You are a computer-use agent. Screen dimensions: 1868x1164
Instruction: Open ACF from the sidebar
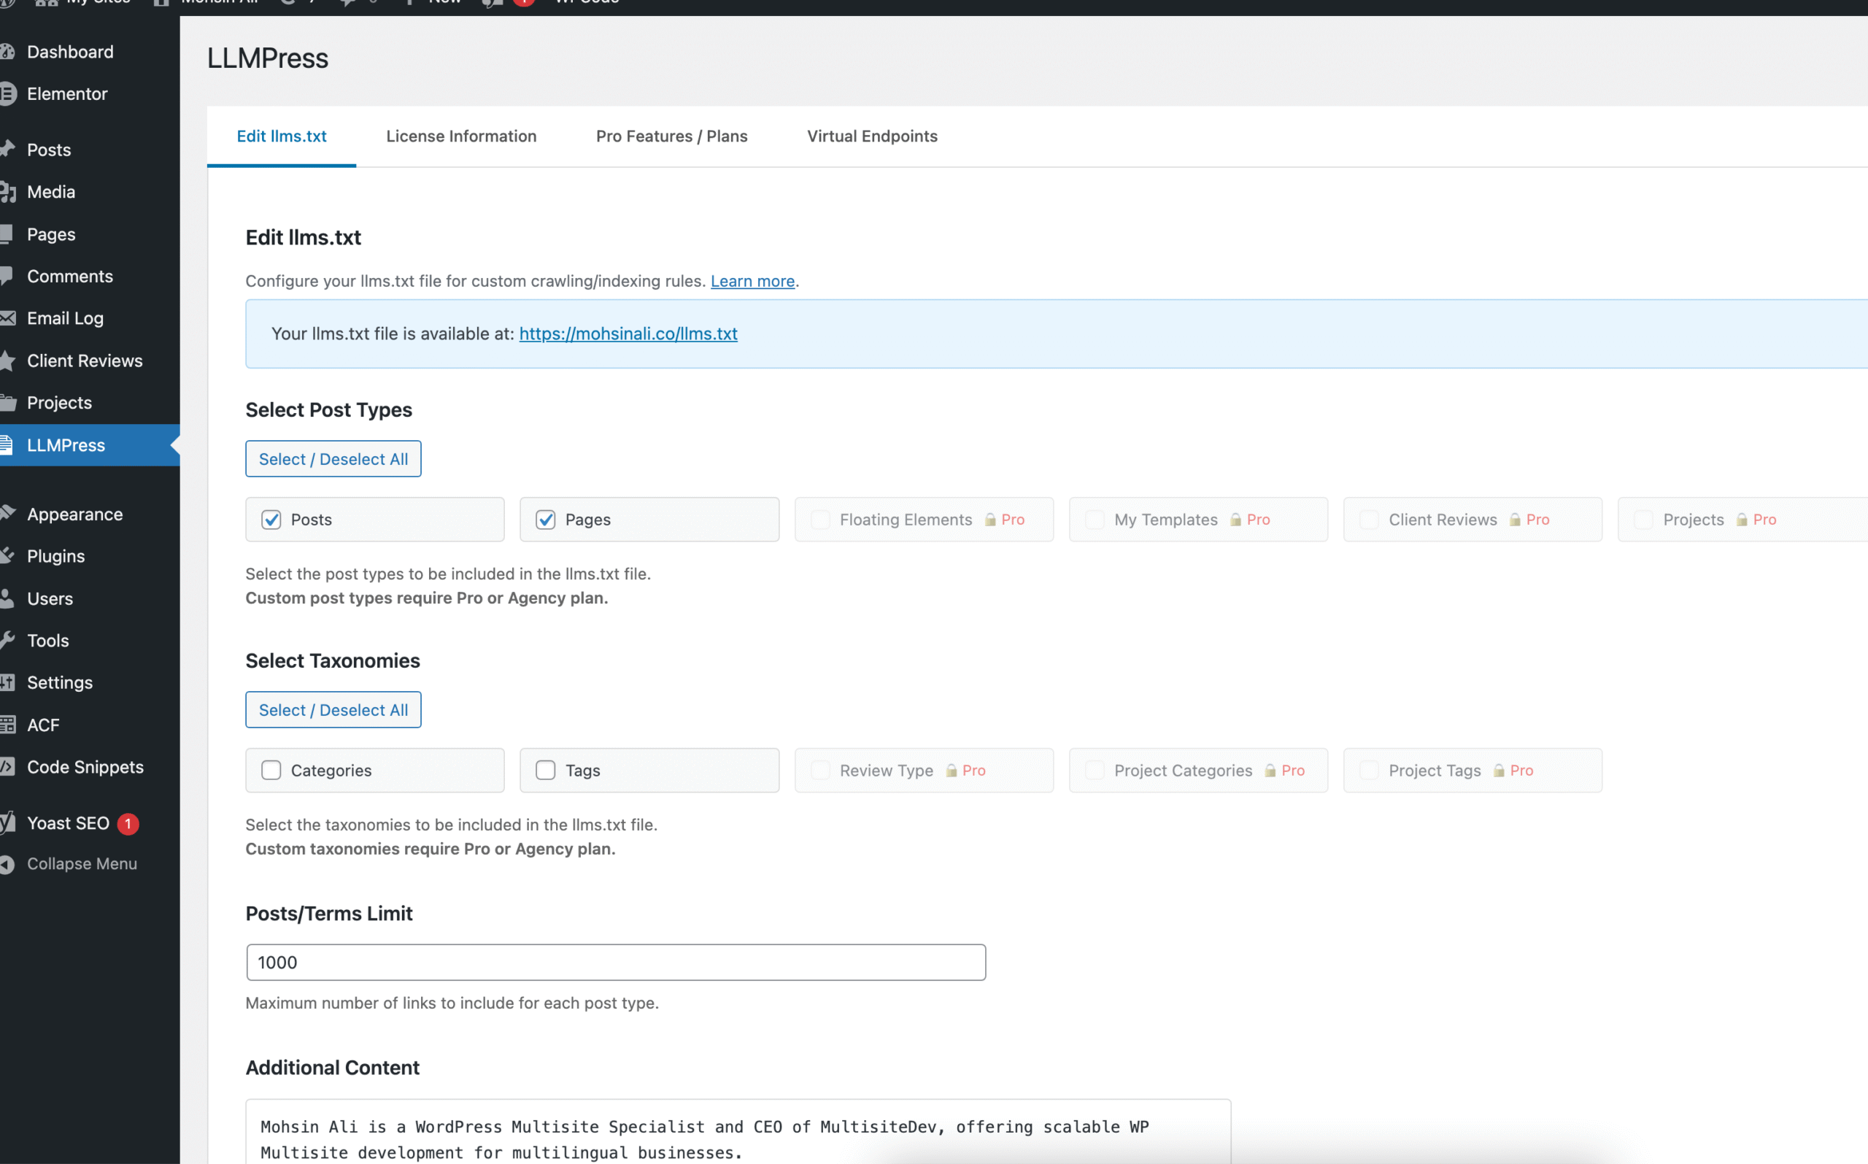[x=42, y=724]
